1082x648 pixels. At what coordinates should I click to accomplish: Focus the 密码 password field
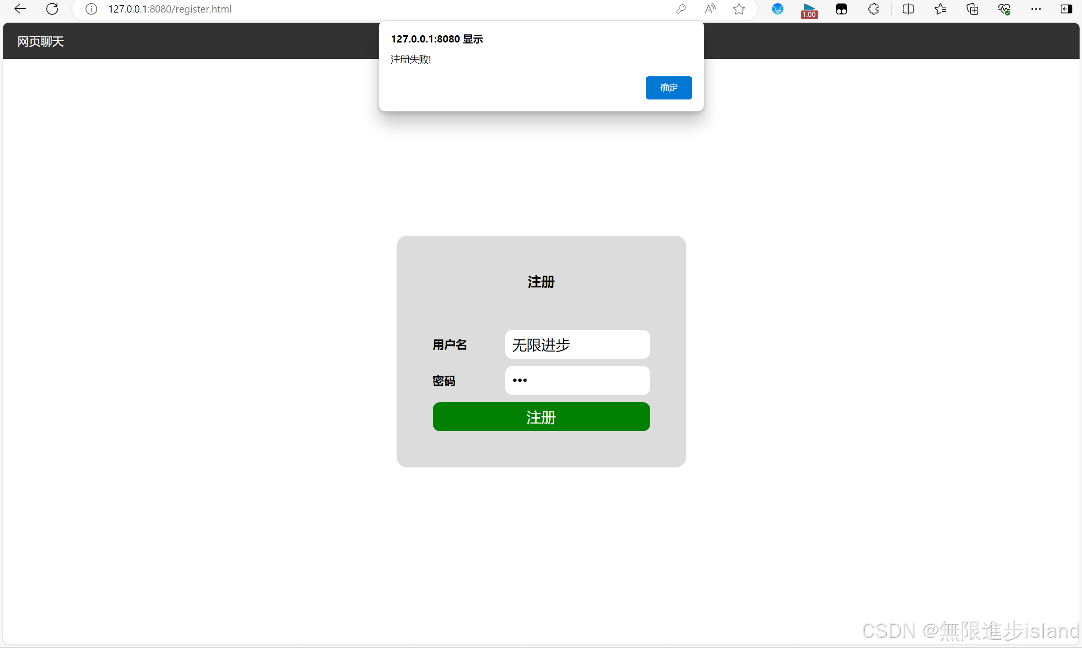tap(577, 380)
